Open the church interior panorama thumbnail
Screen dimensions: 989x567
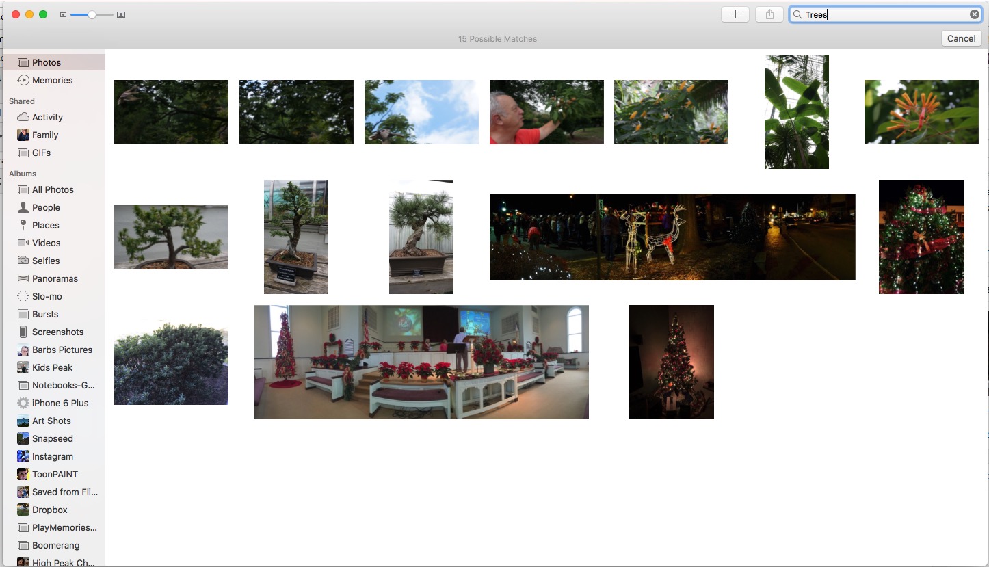(421, 362)
